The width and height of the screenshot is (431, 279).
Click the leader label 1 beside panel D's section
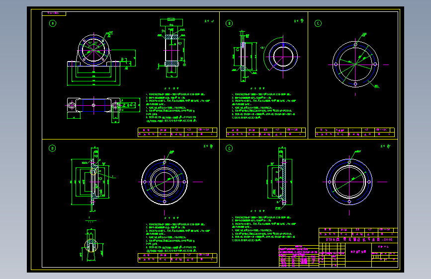click(x=113, y=177)
